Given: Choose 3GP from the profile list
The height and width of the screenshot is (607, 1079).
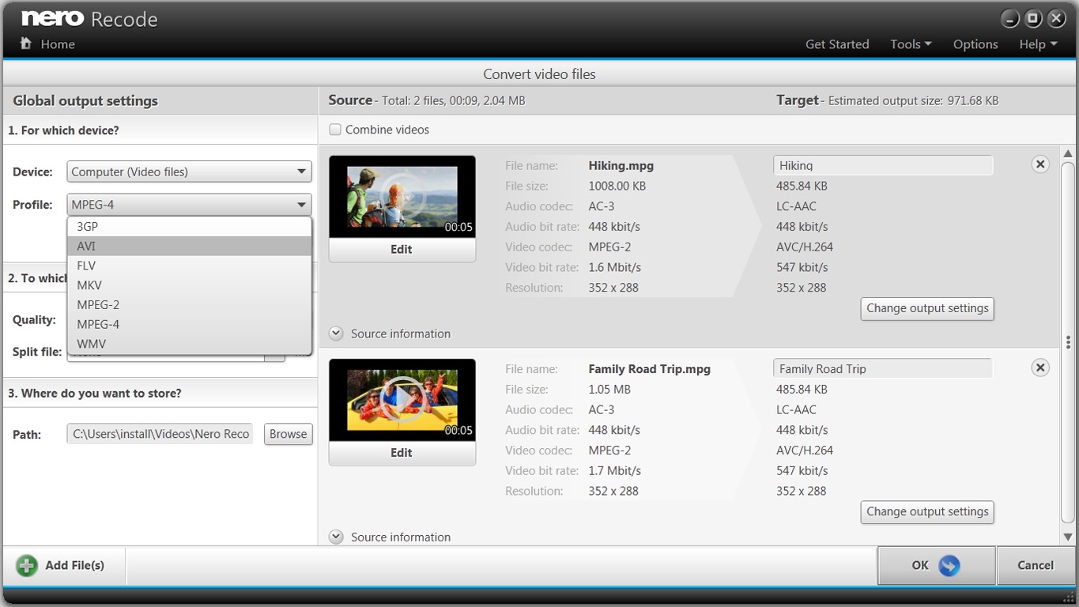Looking at the screenshot, I should point(190,226).
